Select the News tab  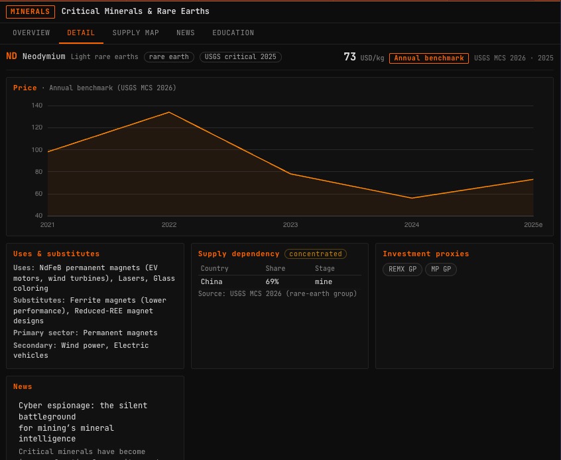185,33
